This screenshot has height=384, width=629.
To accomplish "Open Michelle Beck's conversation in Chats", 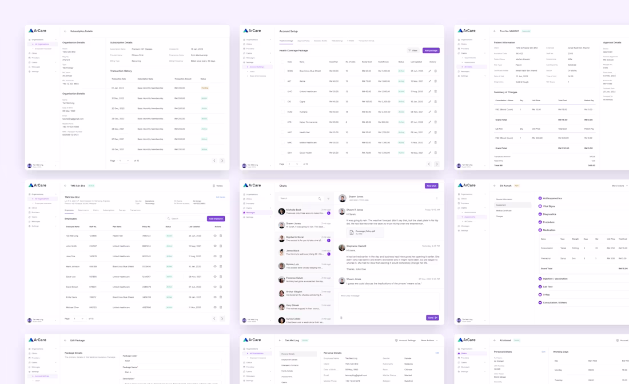I will (305, 211).
